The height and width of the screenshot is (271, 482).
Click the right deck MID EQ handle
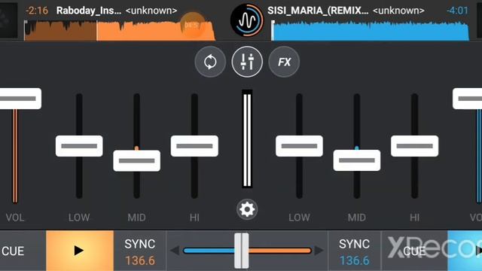pyautogui.click(x=357, y=160)
